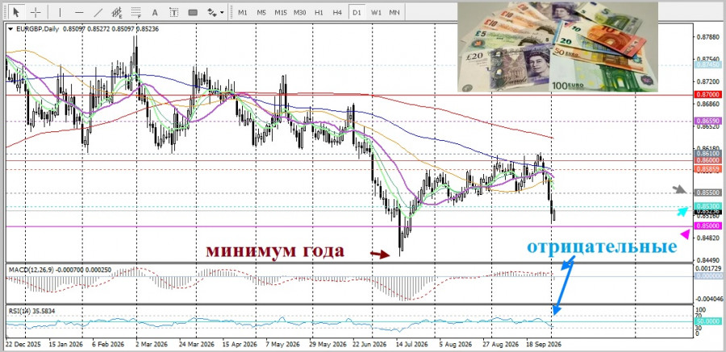Switch chart to W1 timeframe
The width and height of the screenshot is (726, 352).
(x=376, y=13)
